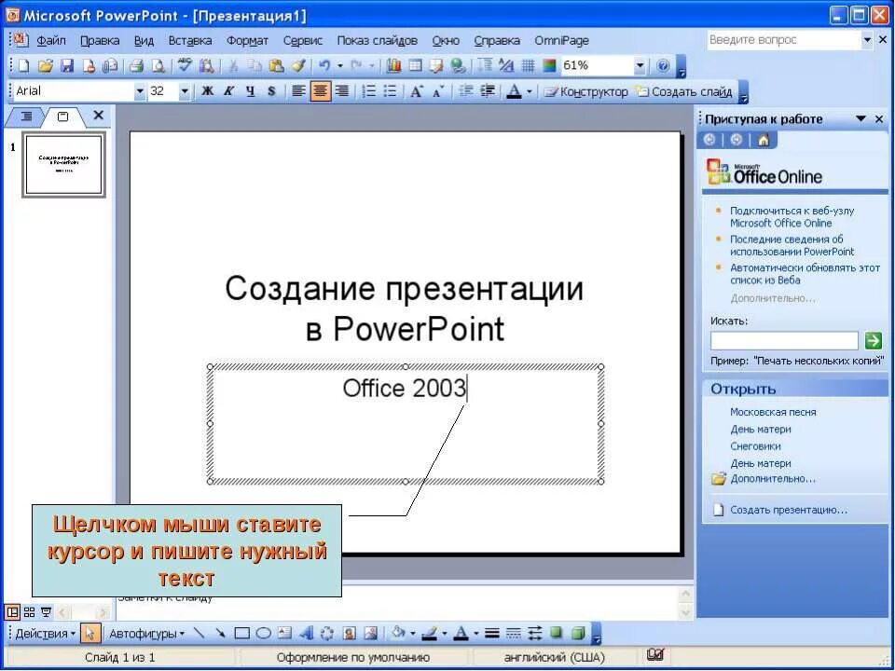The width and height of the screenshot is (895, 671).
Task: Open the Автофигуры dropdown menu
Action: tap(146, 634)
